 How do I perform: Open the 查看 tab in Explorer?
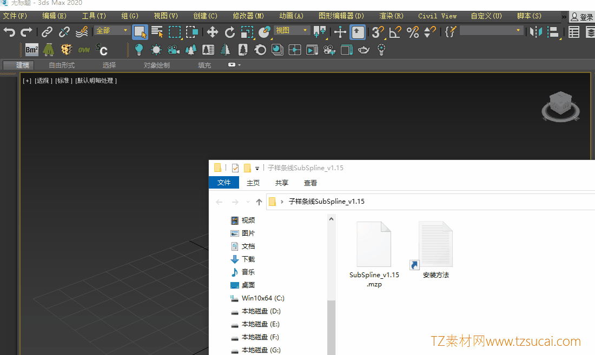pos(310,183)
